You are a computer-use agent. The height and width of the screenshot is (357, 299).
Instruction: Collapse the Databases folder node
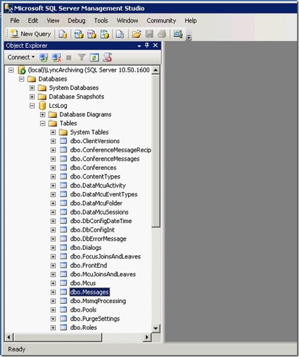click(22, 79)
